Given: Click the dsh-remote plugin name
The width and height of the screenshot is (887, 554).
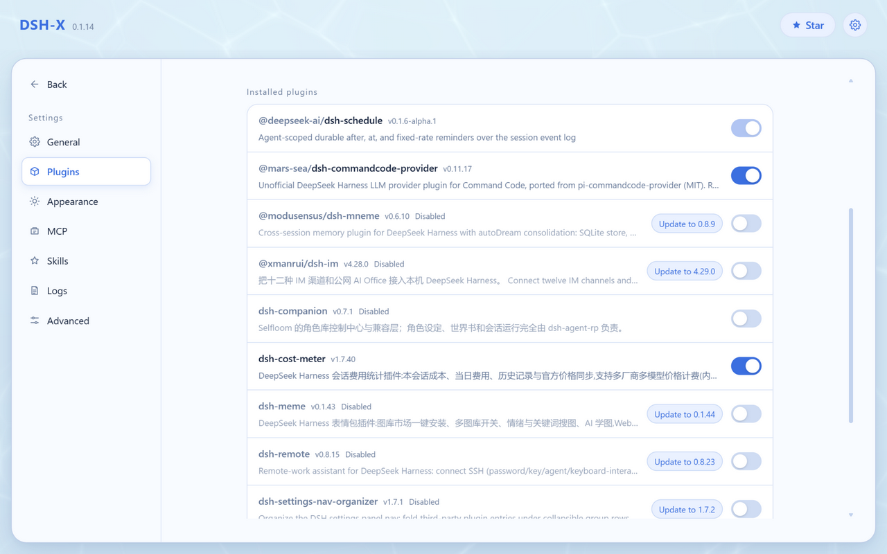Looking at the screenshot, I should coord(284,454).
